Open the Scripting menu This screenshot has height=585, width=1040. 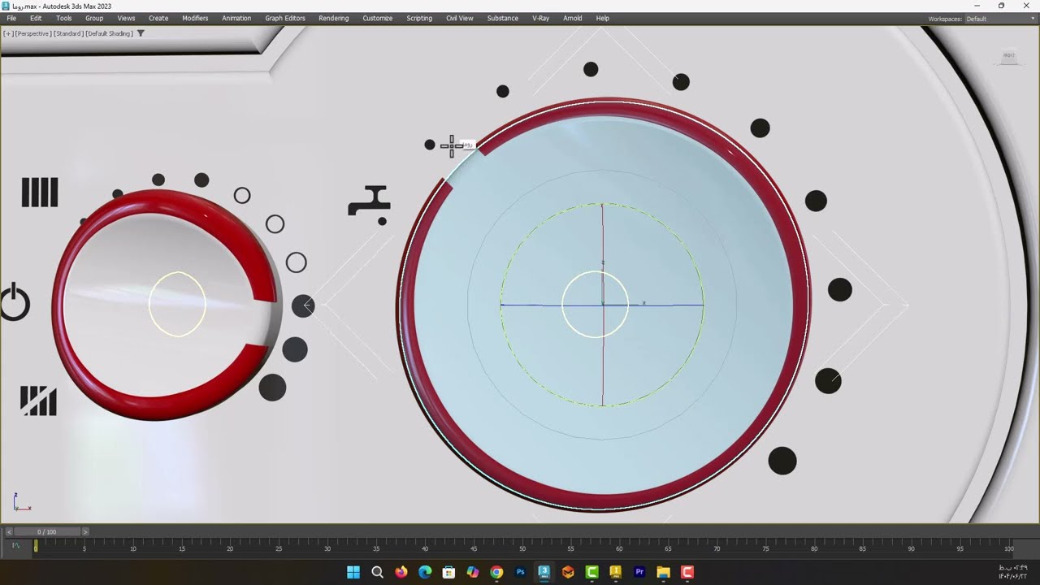(419, 18)
